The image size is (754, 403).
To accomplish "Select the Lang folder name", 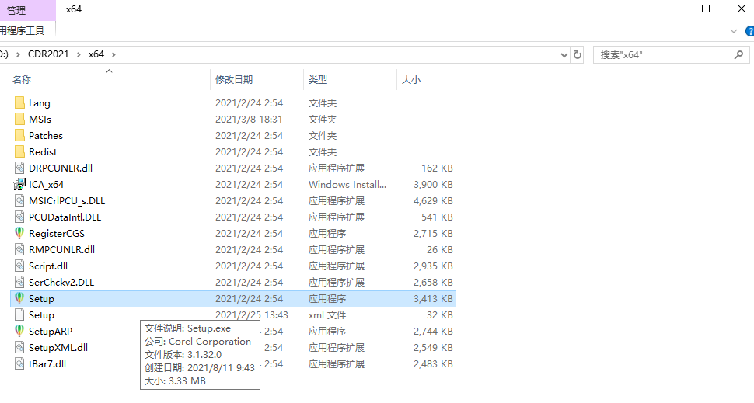I will (40, 102).
